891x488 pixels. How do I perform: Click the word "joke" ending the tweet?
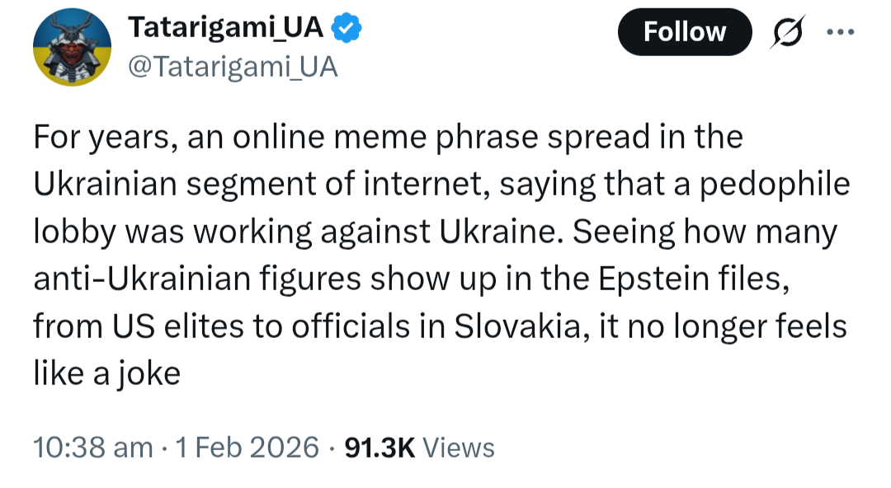148,374
